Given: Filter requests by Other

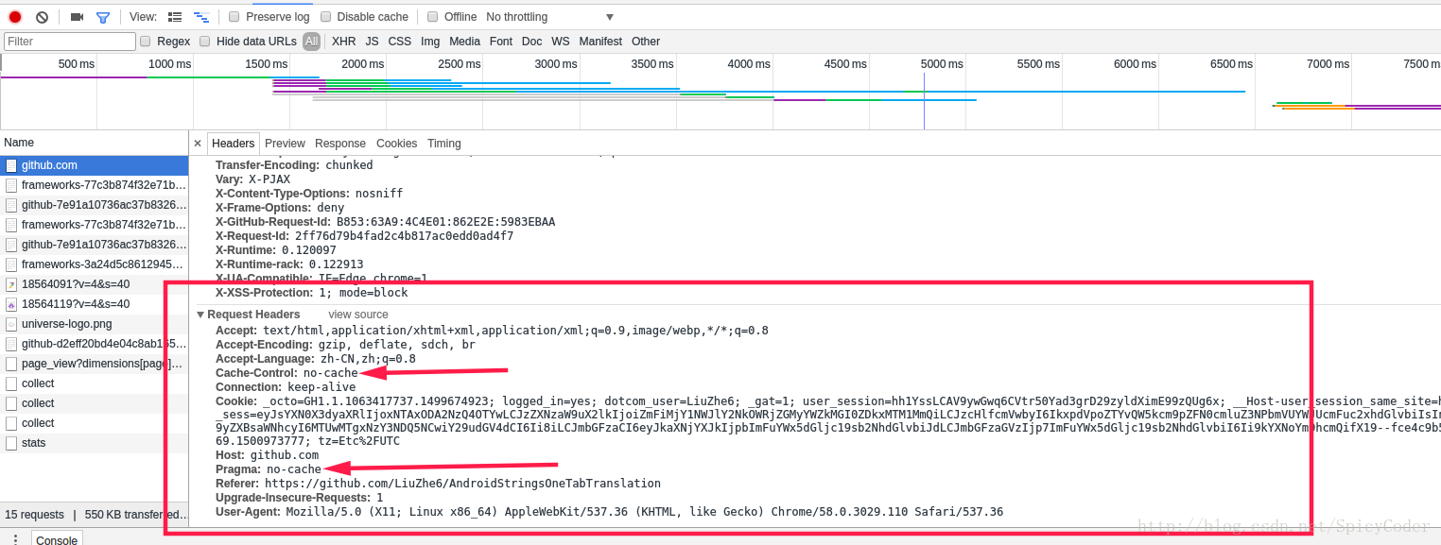Looking at the screenshot, I should 646,42.
